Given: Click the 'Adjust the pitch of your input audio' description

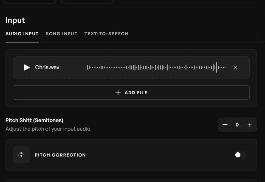Looking at the screenshot, I should coord(48,129).
